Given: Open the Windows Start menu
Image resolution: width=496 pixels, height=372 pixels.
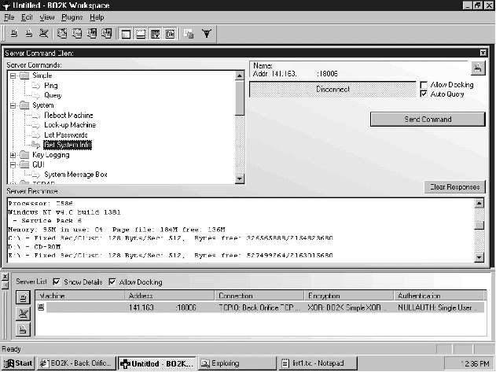Looking at the screenshot, I should point(19,363).
